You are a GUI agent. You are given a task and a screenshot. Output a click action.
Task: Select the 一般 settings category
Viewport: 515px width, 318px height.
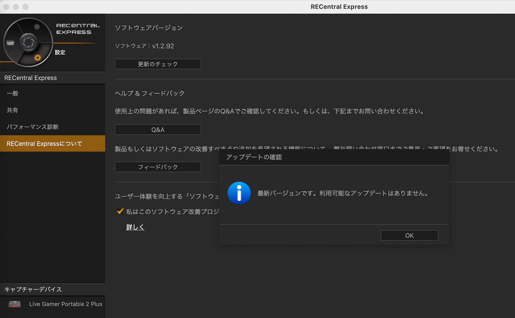coord(12,93)
